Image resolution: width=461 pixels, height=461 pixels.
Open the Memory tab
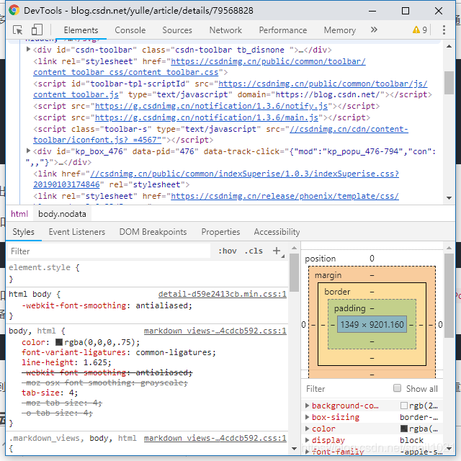pos(340,30)
